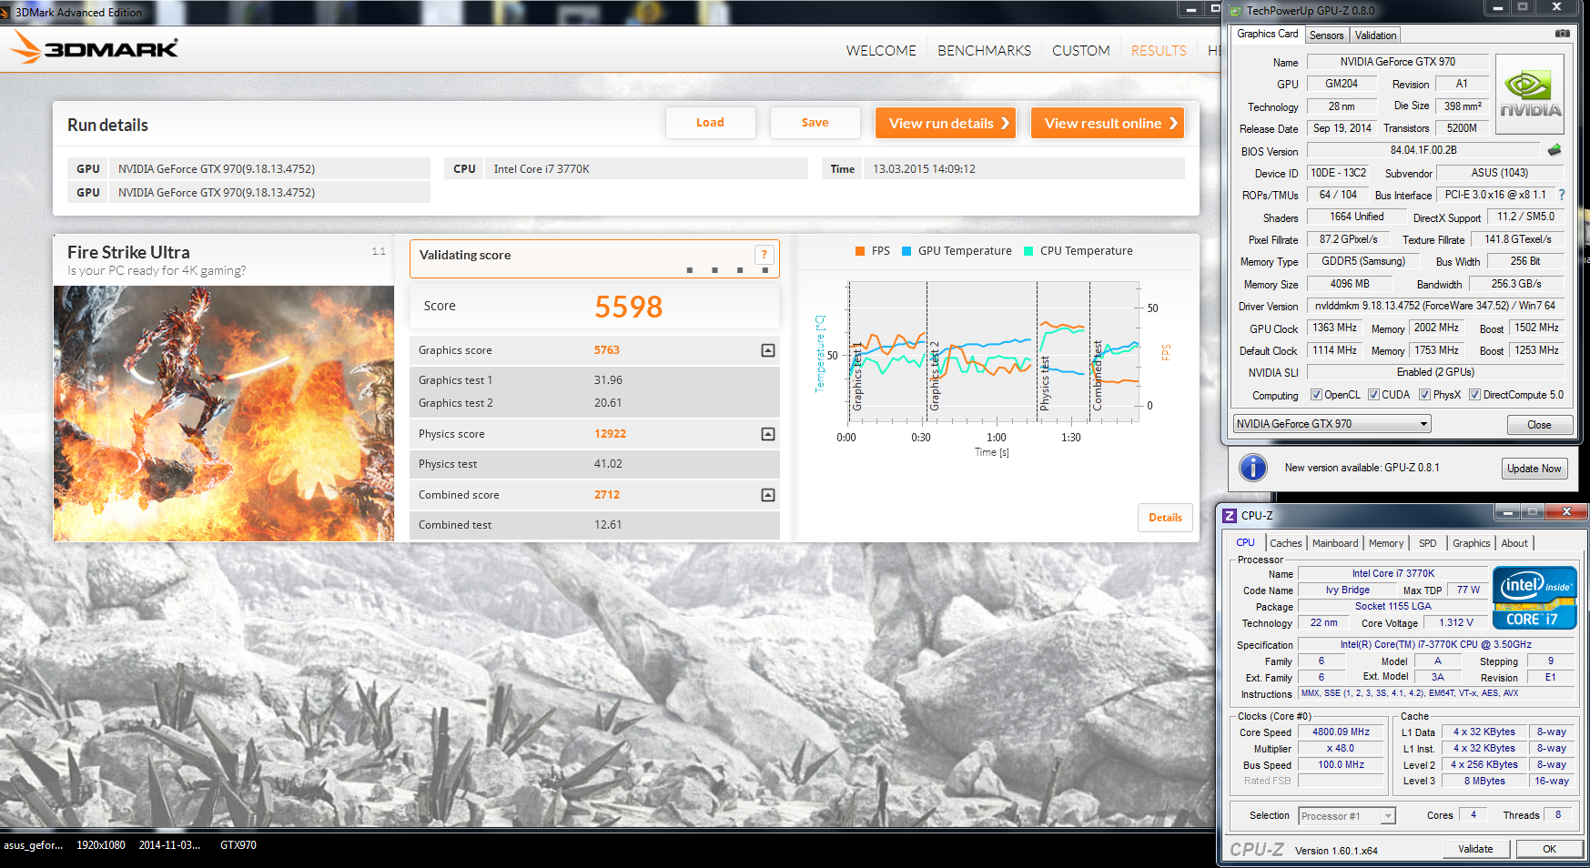
Task: Select the RESULTS tab
Action: (x=1159, y=51)
